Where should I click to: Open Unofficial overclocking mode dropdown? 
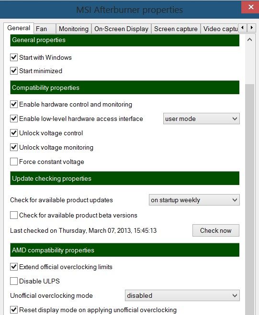(182, 295)
